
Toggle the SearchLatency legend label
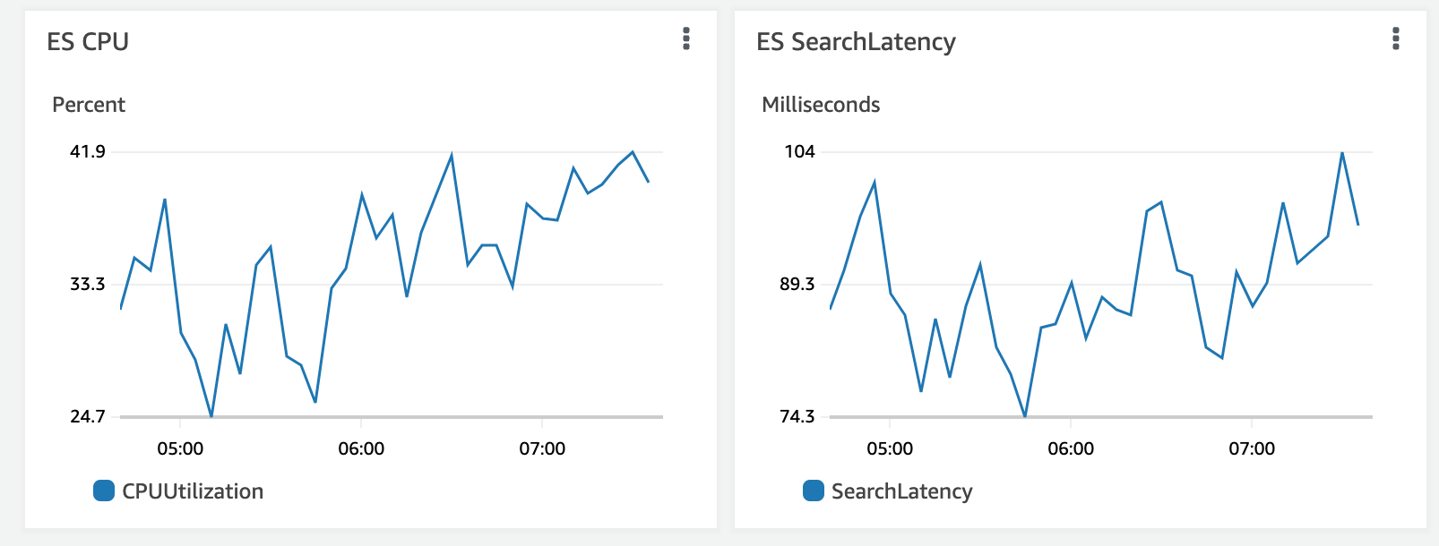point(901,491)
